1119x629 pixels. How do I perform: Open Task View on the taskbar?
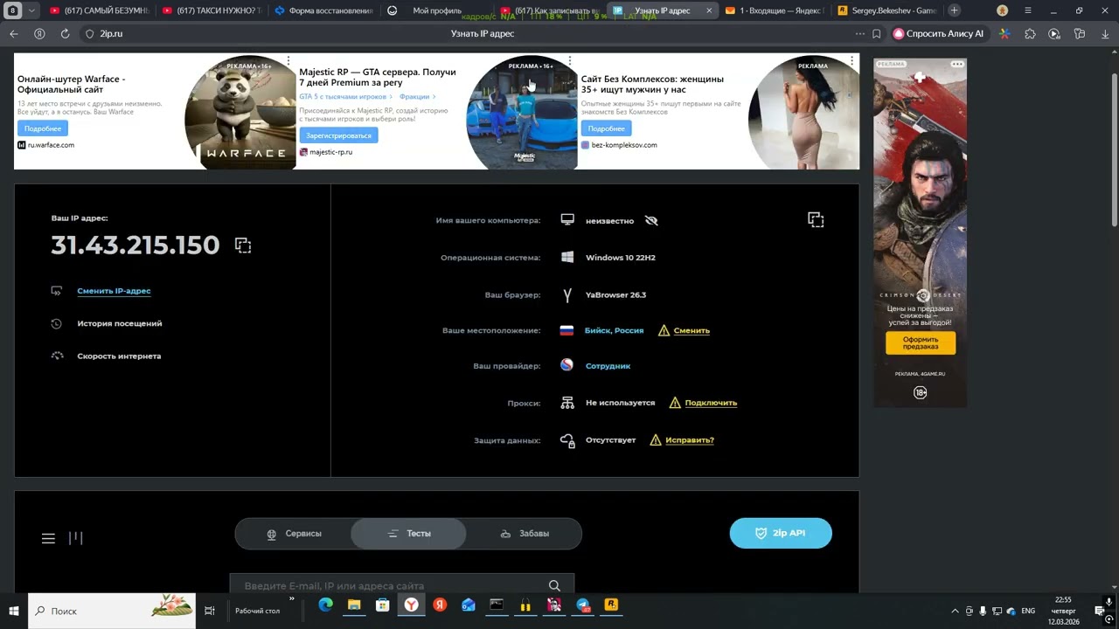click(x=209, y=611)
